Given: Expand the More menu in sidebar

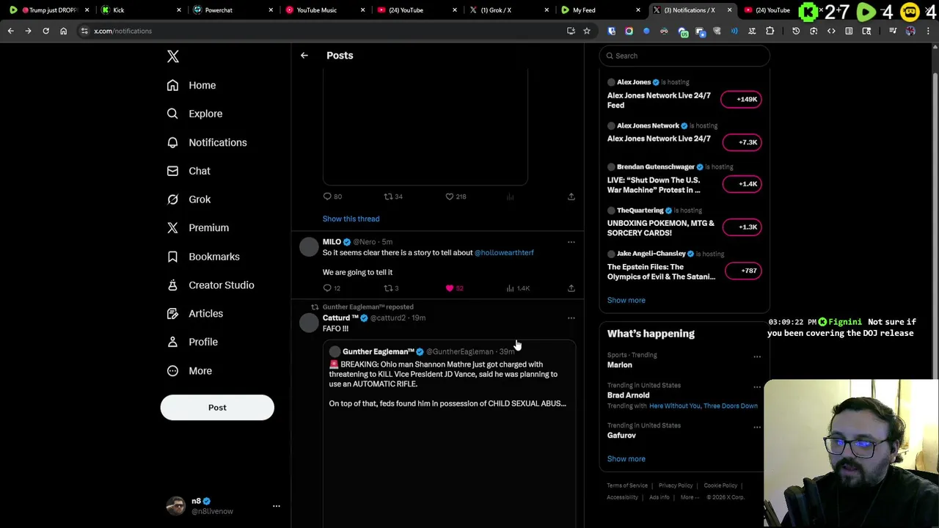Looking at the screenshot, I should pos(189,371).
